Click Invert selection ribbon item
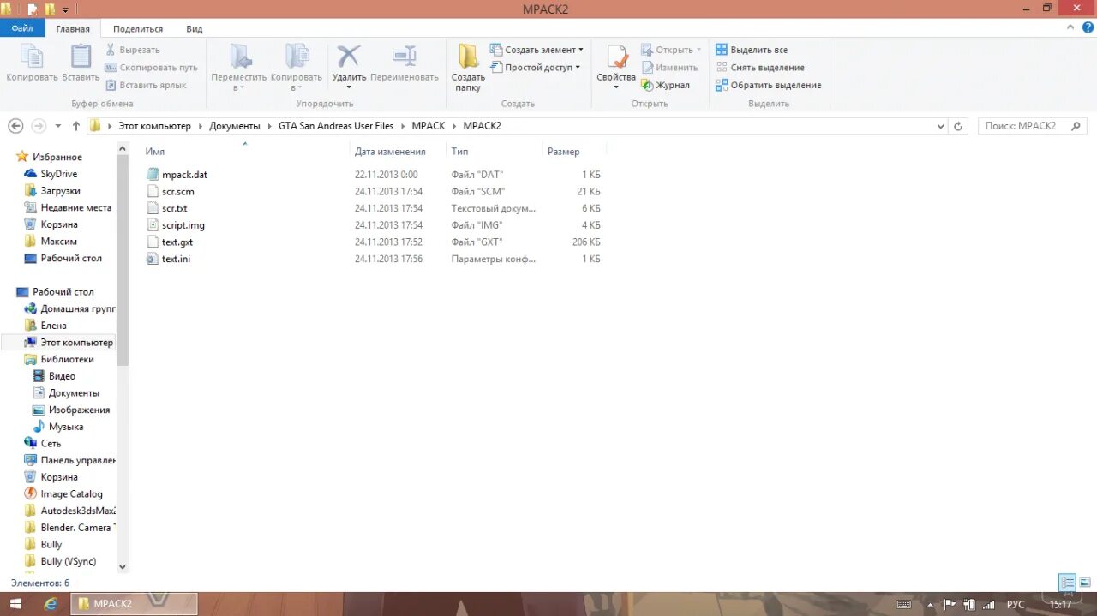This screenshot has width=1097, height=616. (768, 85)
